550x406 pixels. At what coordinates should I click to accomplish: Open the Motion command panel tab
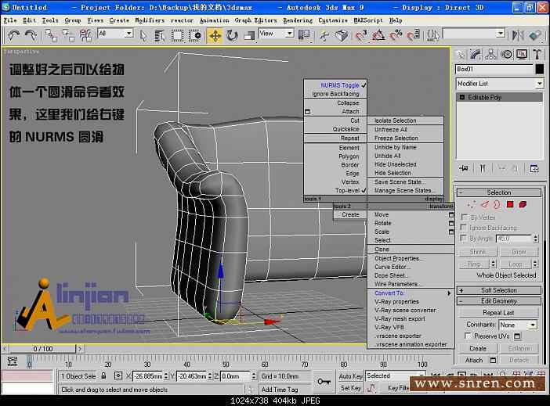coord(506,54)
